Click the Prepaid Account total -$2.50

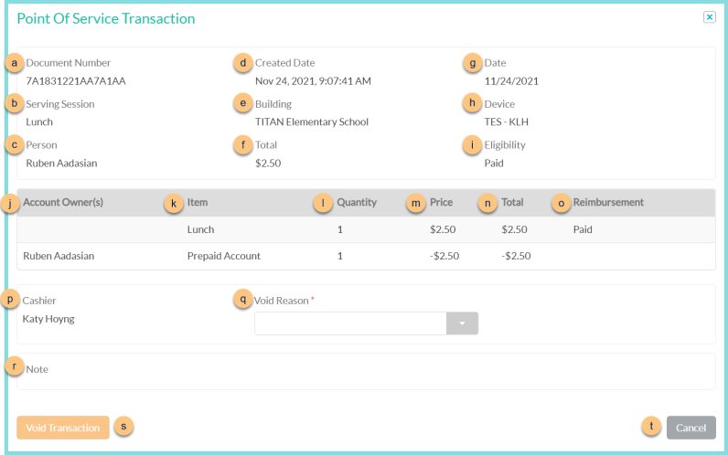(x=516, y=256)
